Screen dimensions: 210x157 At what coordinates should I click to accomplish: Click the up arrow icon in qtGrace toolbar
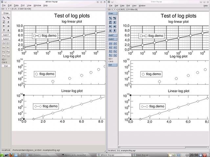pos(4,30)
